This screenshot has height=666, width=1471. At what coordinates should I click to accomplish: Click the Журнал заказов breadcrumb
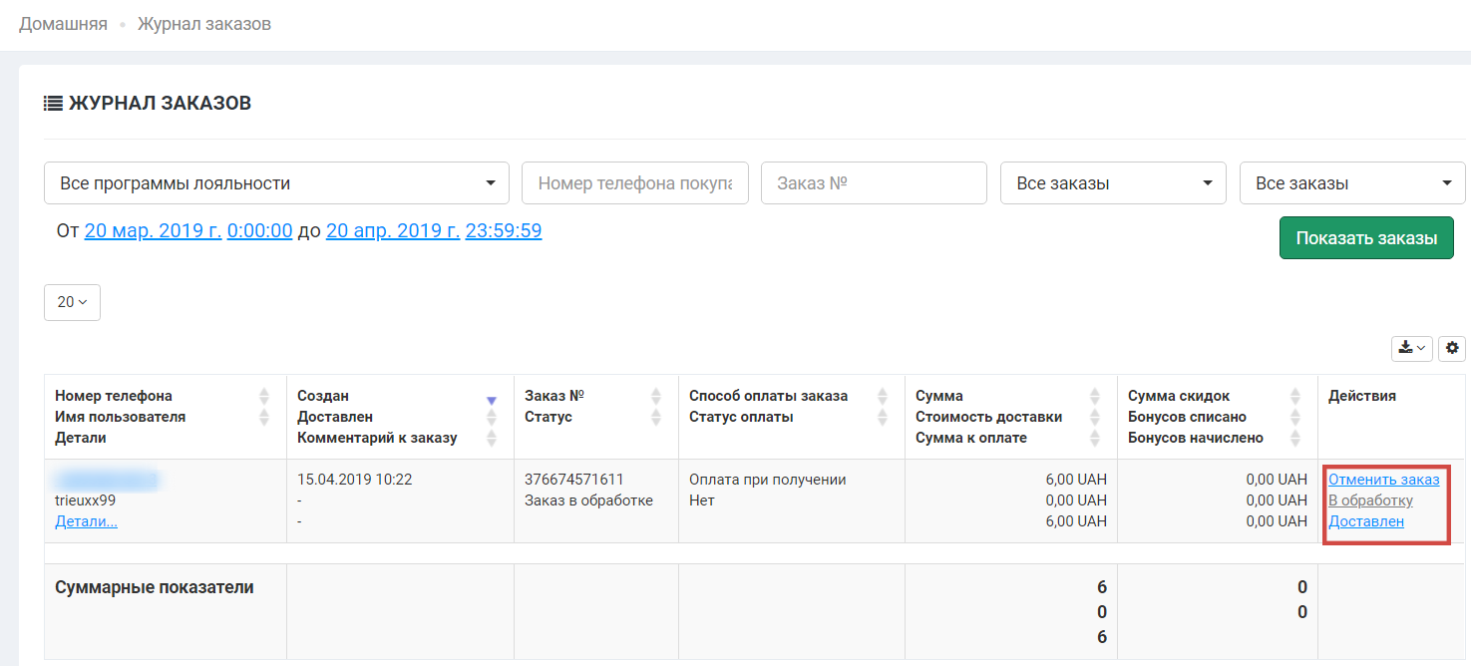(x=203, y=24)
